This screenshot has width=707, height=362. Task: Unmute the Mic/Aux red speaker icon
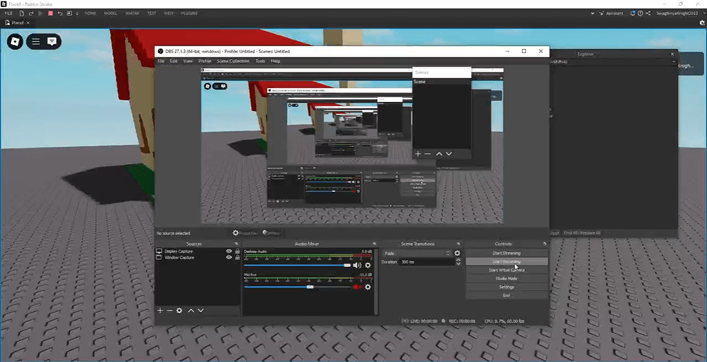357,287
